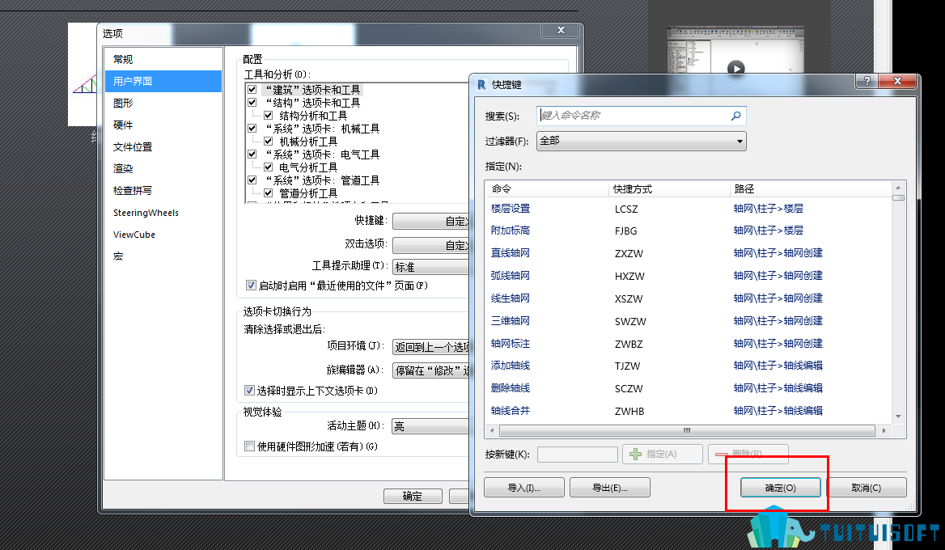Toggle "系统" 选项卡: 机械工具 checkbox

(252, 129)
